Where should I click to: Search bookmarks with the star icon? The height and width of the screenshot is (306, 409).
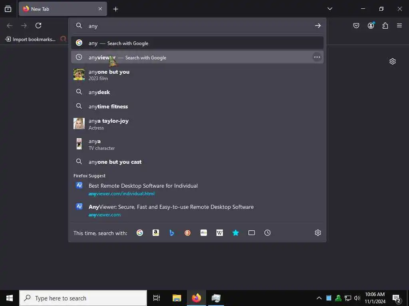pos(236,233)
